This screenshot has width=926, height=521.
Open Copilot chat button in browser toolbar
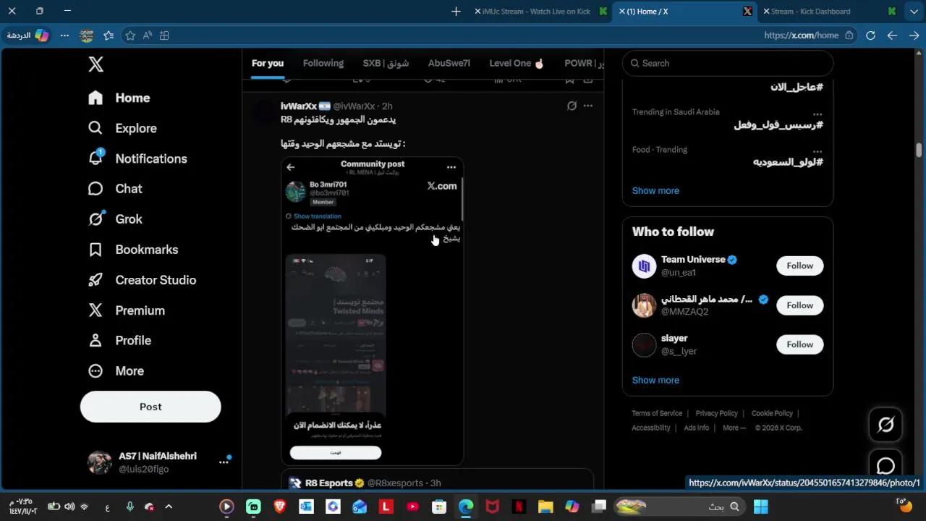(x=27, y=35)
